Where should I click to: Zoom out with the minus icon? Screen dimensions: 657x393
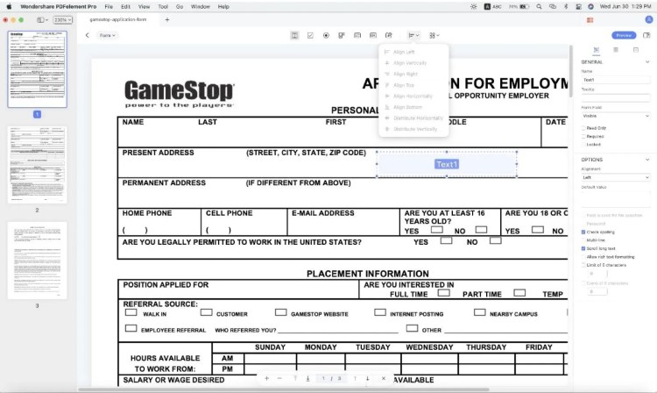click(279, 378)
